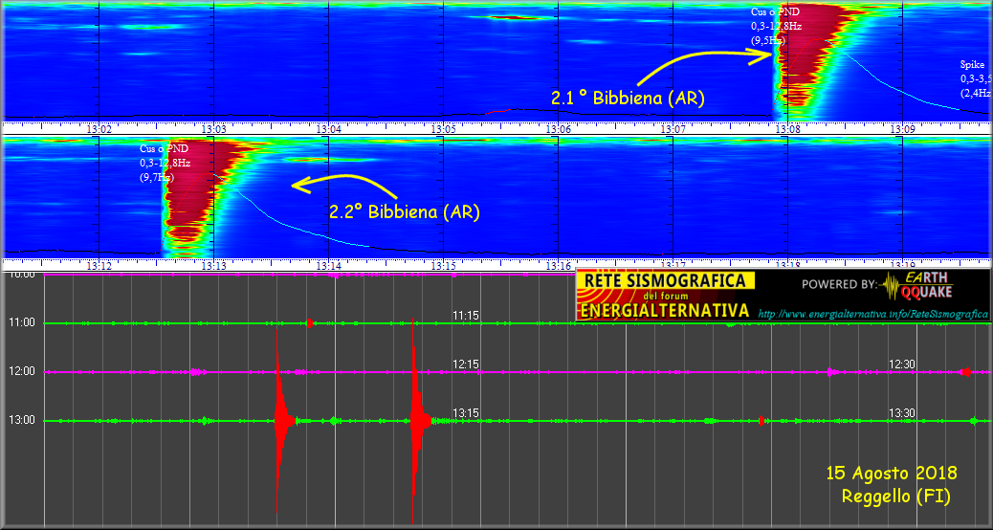Click the small red event before 13:30
993x530 pixels.
tap(761, 420)
